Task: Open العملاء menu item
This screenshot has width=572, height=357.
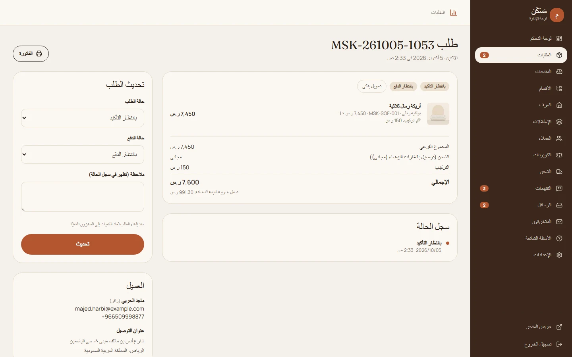Action: click(x=521, y=138)
